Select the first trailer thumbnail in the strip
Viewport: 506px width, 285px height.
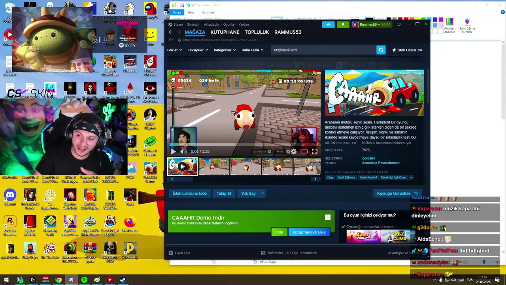[x=182, y=167]
